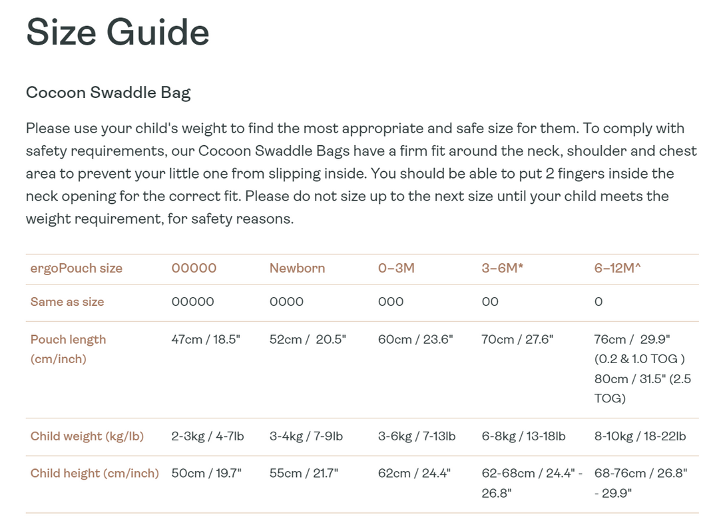The width and height of the screenshot is (719, 527).
Task: Click the 3-6kg / 7-13lb weight cell
Action: pyautogui.click(x=417, y=436)
